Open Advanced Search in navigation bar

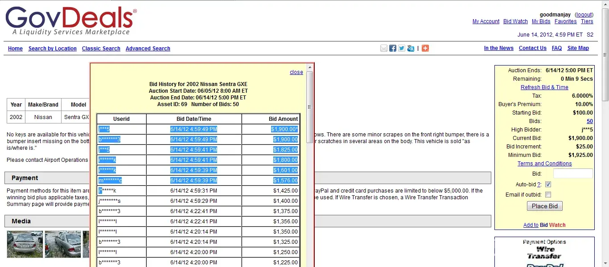(148, 49)
